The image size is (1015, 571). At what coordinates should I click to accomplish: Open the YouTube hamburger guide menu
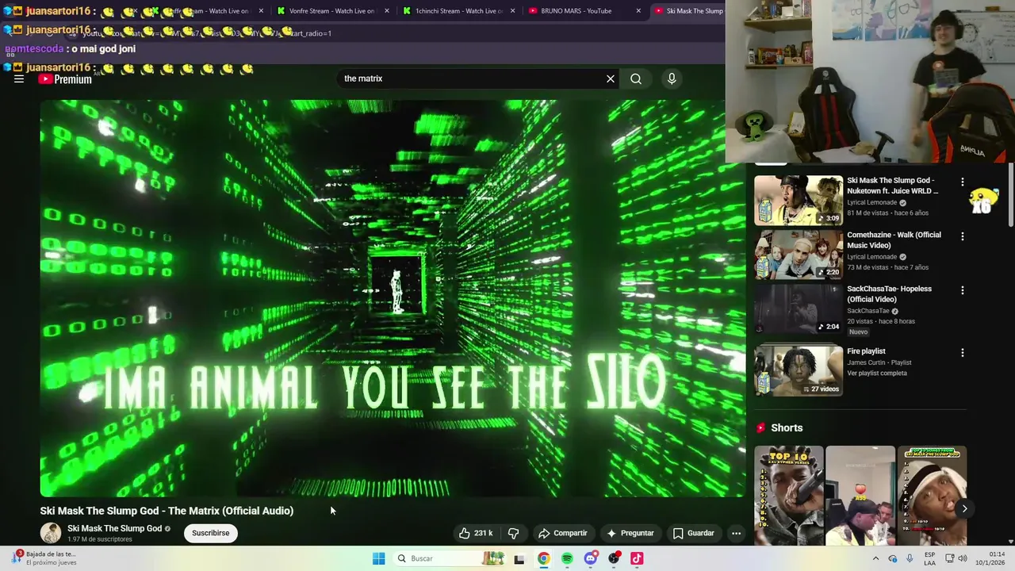coord(19,79)
